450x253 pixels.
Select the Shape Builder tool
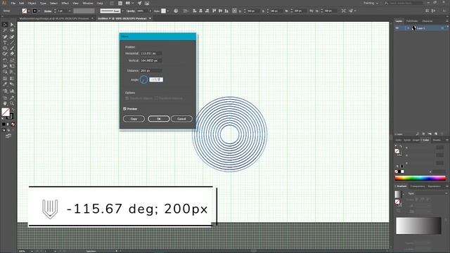pyautogui.click(x=5, y=72)
